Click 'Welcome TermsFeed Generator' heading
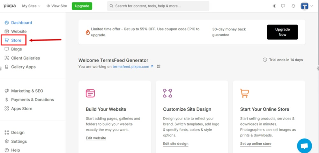Image resolution: width=319 pixels, height=153 pixels. point(113,60)
